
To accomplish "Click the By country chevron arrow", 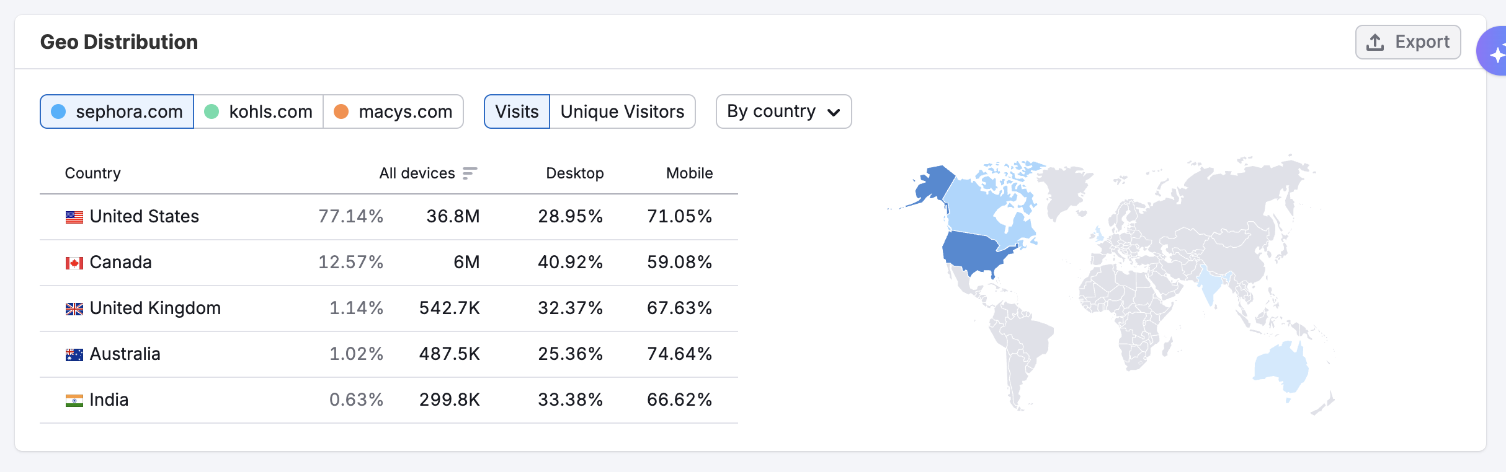I will (834, 112).
